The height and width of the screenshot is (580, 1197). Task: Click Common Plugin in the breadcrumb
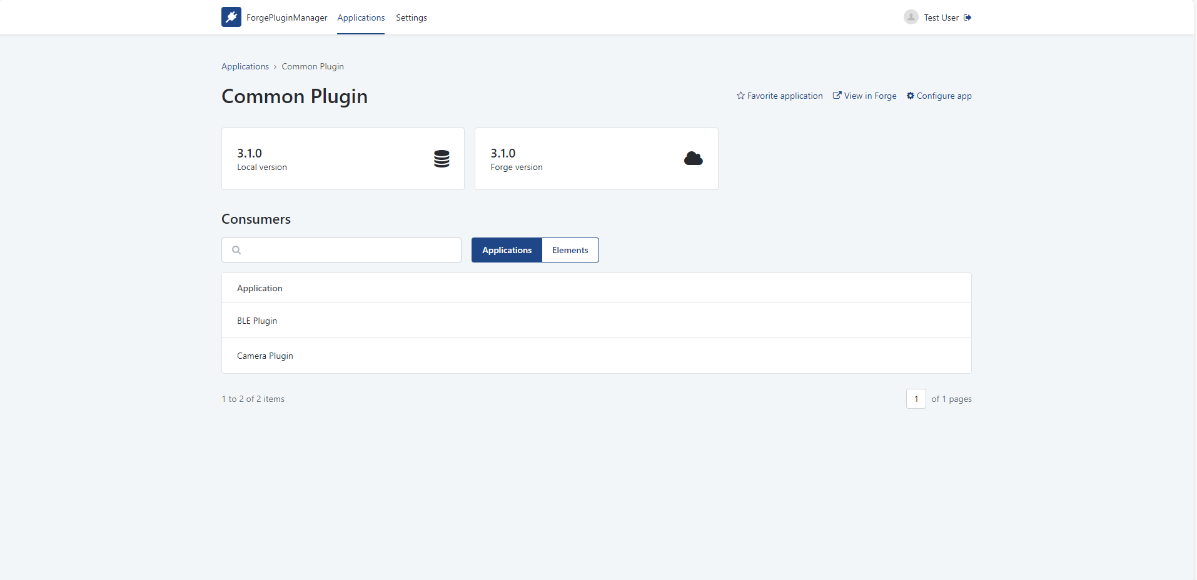tap(313, 66)
